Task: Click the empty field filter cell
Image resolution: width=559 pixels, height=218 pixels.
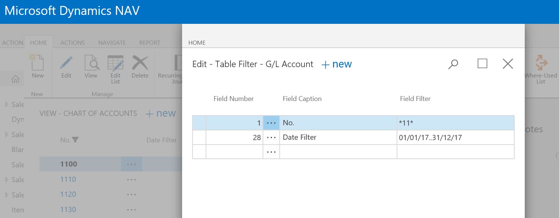Action: (x=455, y=152)
